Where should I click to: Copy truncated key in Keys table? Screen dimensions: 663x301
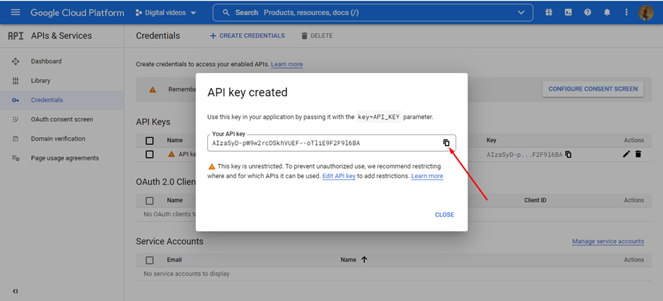tap(568, 154)
